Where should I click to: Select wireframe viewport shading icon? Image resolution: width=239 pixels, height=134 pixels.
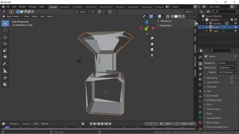pyautogui.click(x=173, y=16)
